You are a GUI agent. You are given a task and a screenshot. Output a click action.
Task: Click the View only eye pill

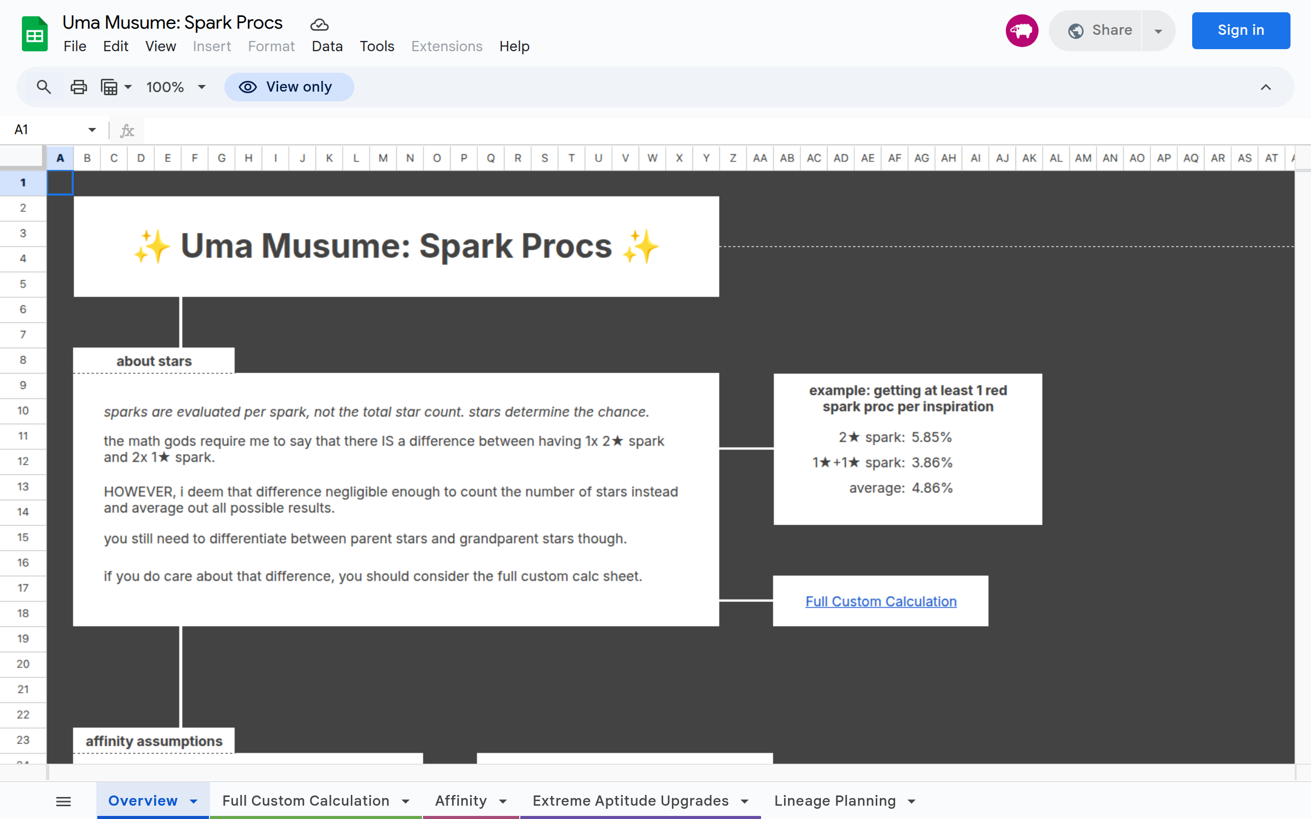click(289, 87)
